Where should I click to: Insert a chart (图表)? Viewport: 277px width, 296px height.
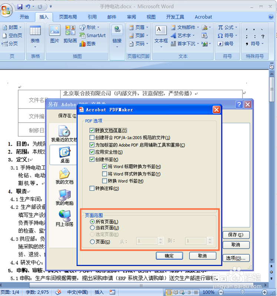click(88, 44)
